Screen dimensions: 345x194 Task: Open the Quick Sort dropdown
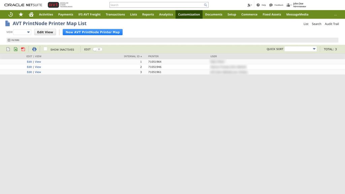coord(301,49)
